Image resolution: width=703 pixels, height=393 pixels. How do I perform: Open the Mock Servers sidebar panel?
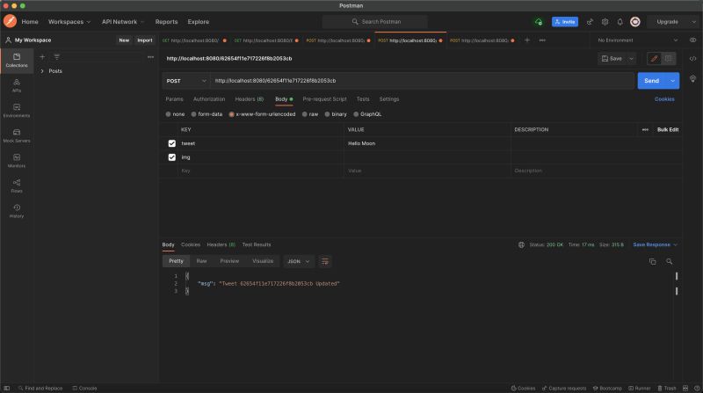pyautogui.click(x=17, y=135)
